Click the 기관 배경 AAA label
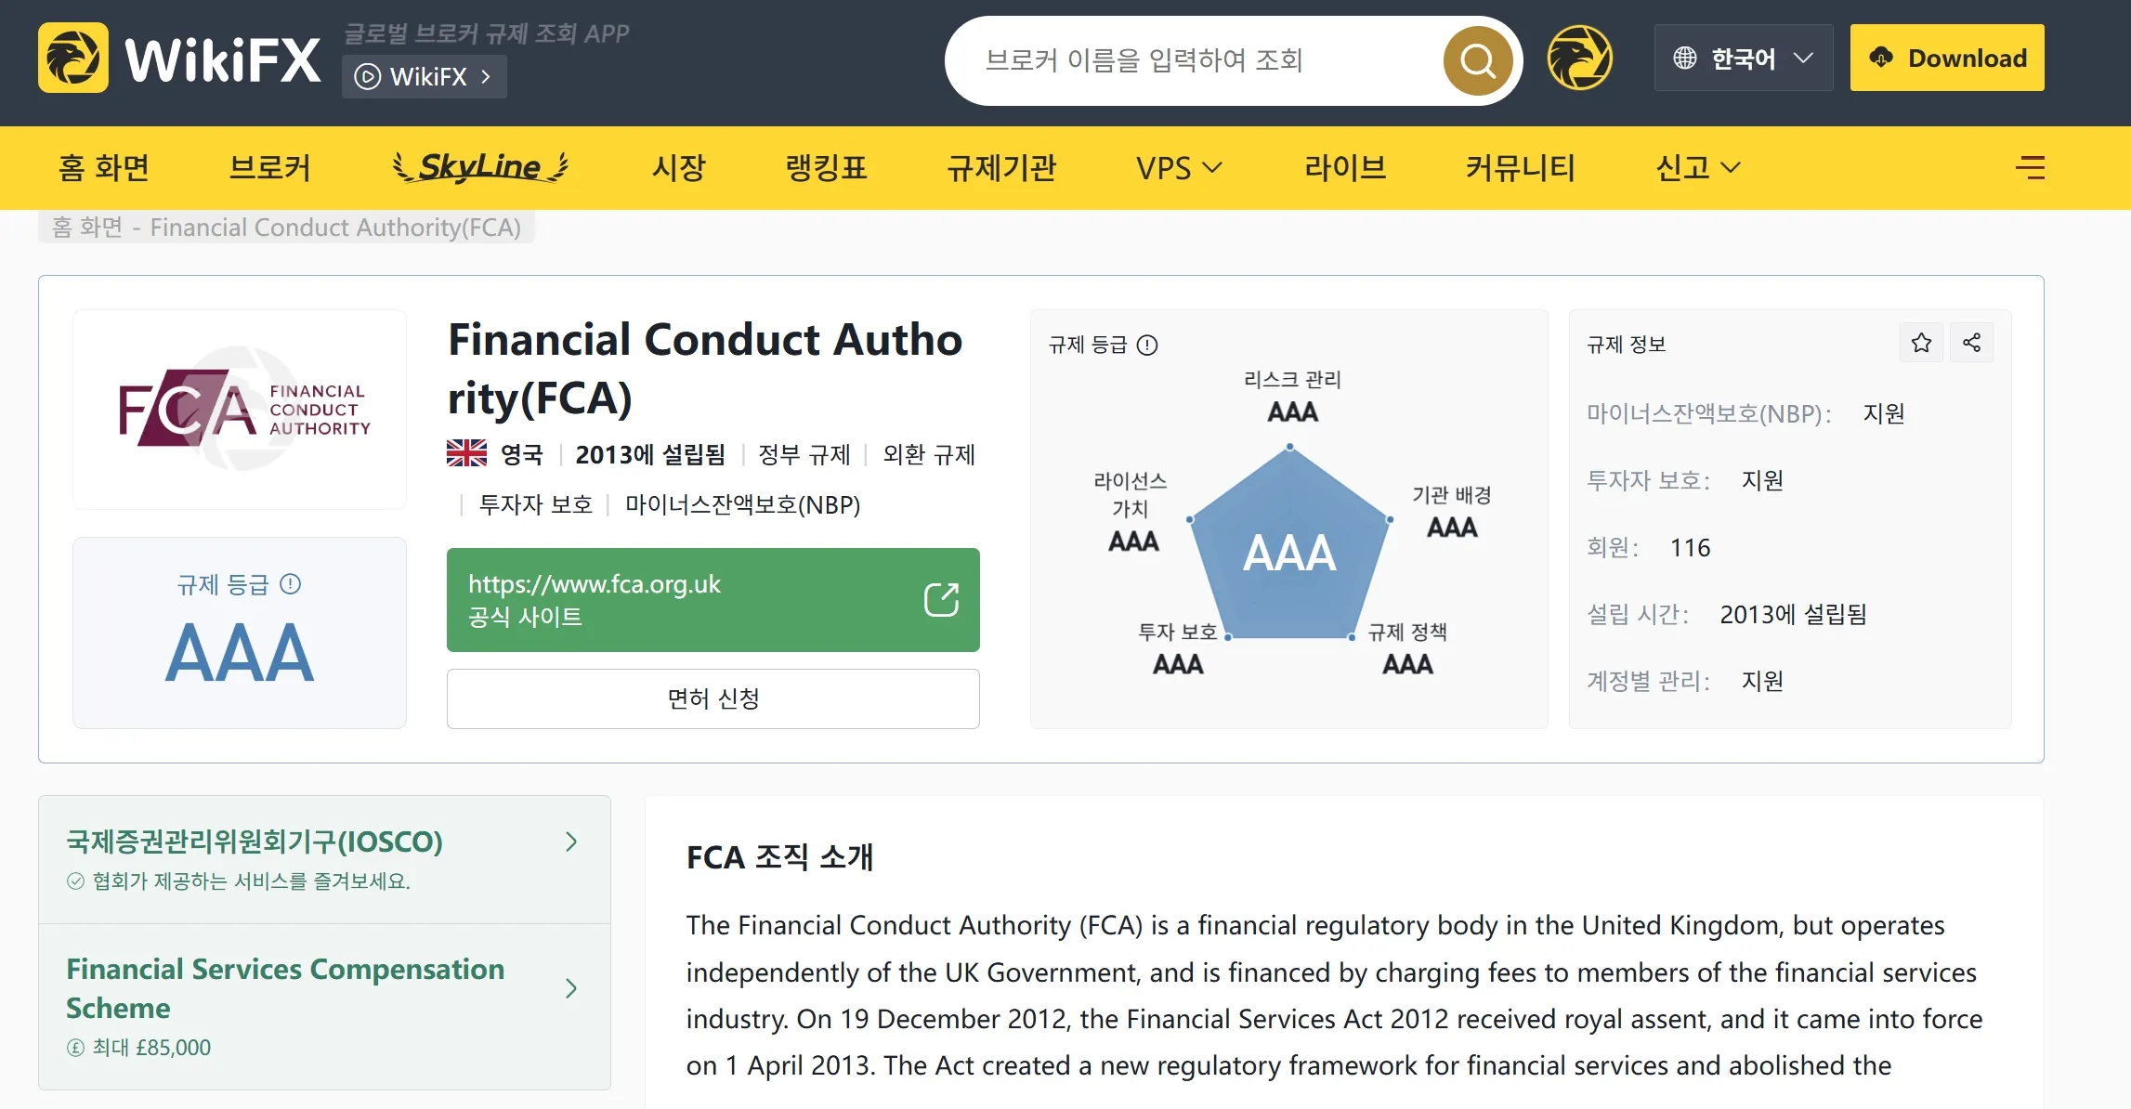 coord(1452,512)
